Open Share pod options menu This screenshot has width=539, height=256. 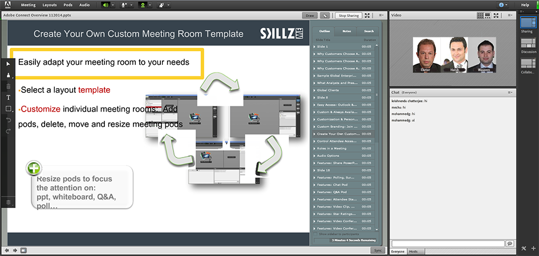[x=381, y=15]
